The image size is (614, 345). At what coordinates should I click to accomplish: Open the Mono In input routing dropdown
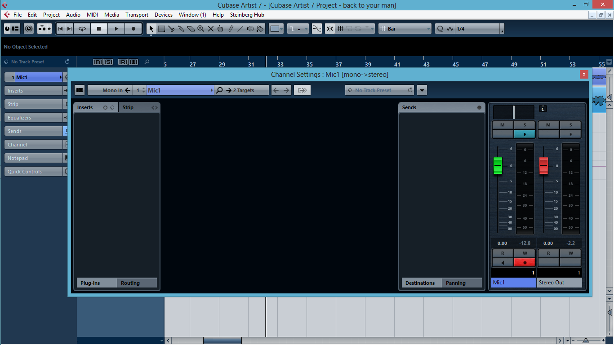(x=110, y=90)
